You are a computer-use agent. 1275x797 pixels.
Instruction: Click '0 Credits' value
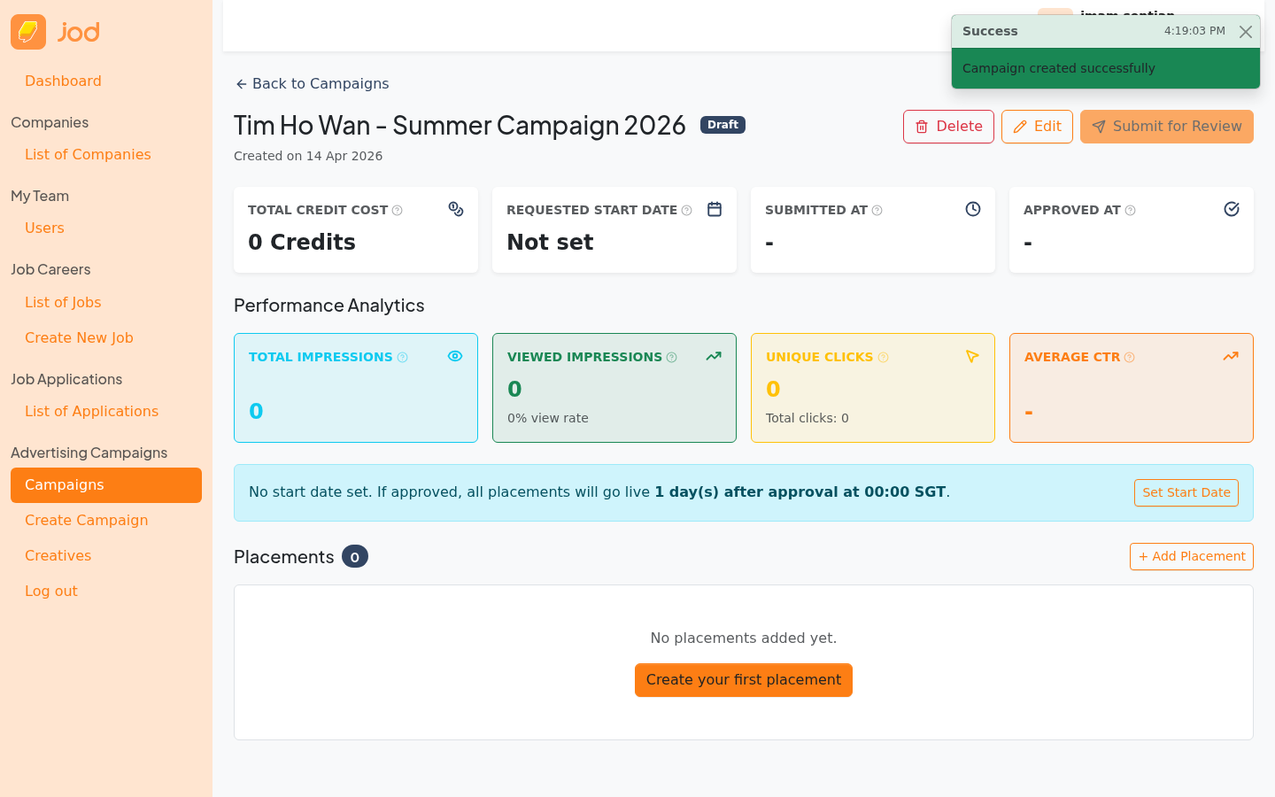pos(302,243)
